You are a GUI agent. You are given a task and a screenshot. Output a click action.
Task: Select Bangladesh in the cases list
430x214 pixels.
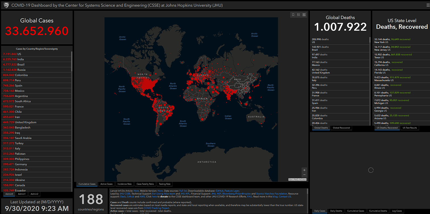click(36, 127)
